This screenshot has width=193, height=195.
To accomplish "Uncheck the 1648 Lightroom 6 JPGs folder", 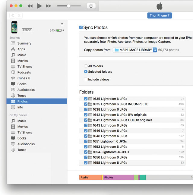I will 86,136.
